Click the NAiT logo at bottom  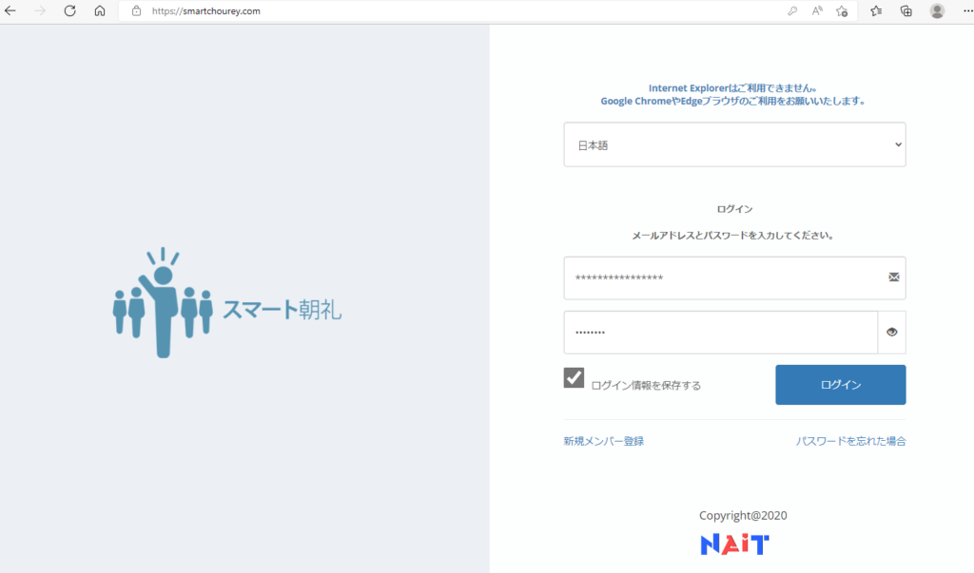pos(735,544)
